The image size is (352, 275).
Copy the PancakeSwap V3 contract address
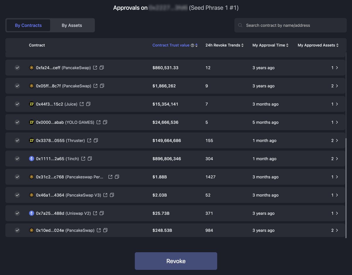click(112, 195)
